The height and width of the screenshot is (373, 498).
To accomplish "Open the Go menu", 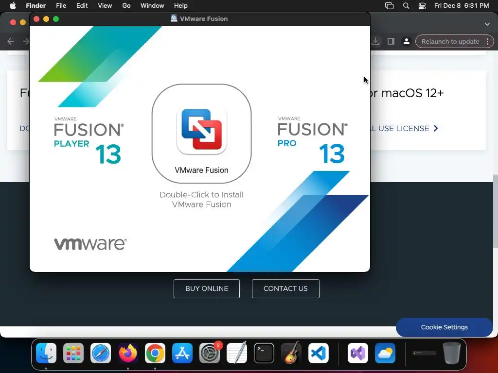I will [126, 5].
